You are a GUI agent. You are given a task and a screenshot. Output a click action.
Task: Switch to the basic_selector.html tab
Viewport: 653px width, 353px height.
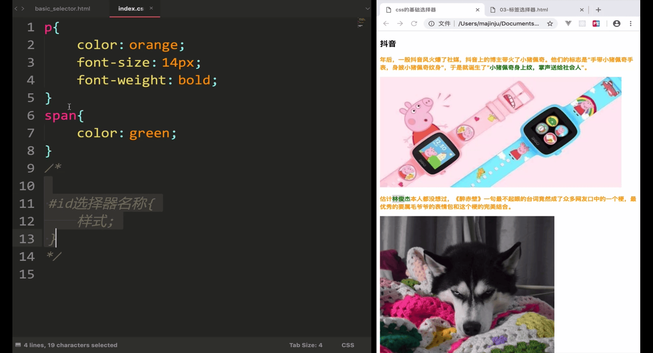[63, 9]
